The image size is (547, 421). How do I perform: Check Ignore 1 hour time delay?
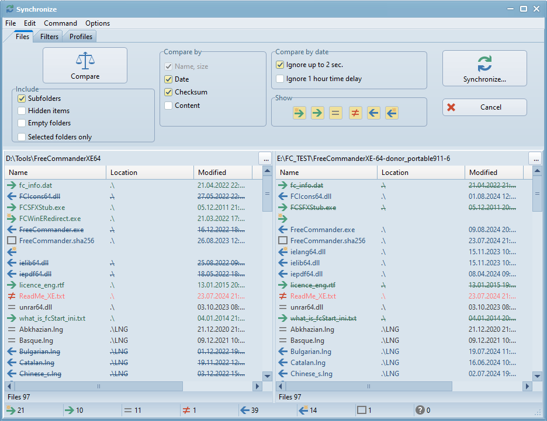point(280,79)
